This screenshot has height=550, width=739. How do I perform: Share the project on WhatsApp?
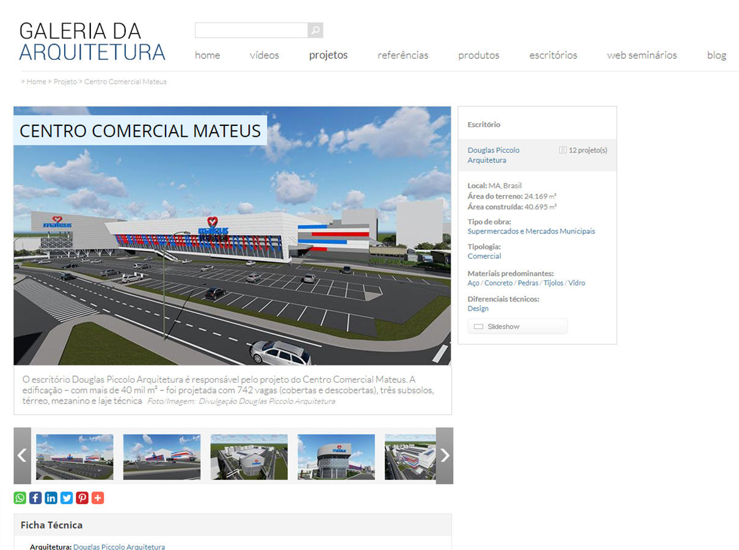tap(20, 498)
